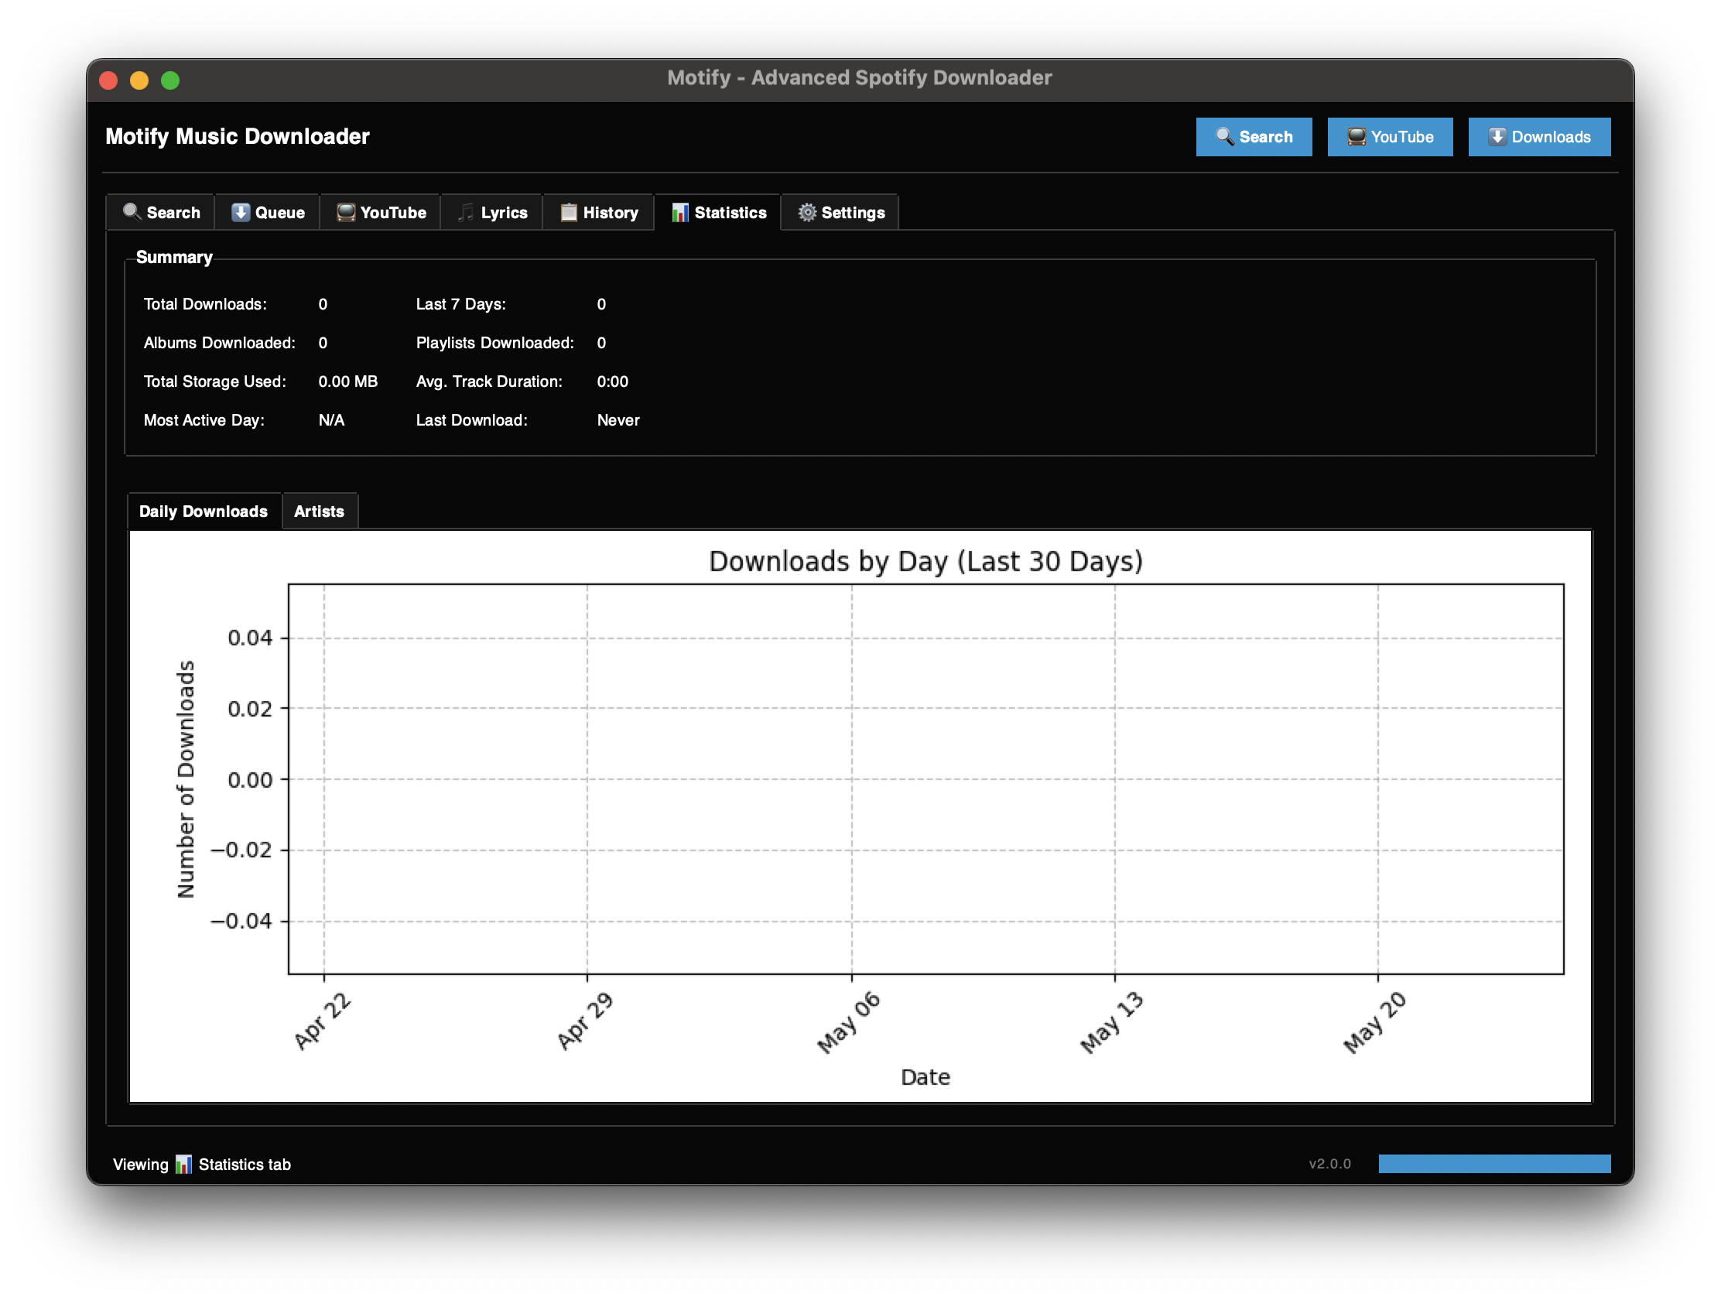1721x1300 pixels.
Task: Click the 'Total Downloads:' label
Action: point(205,304)
